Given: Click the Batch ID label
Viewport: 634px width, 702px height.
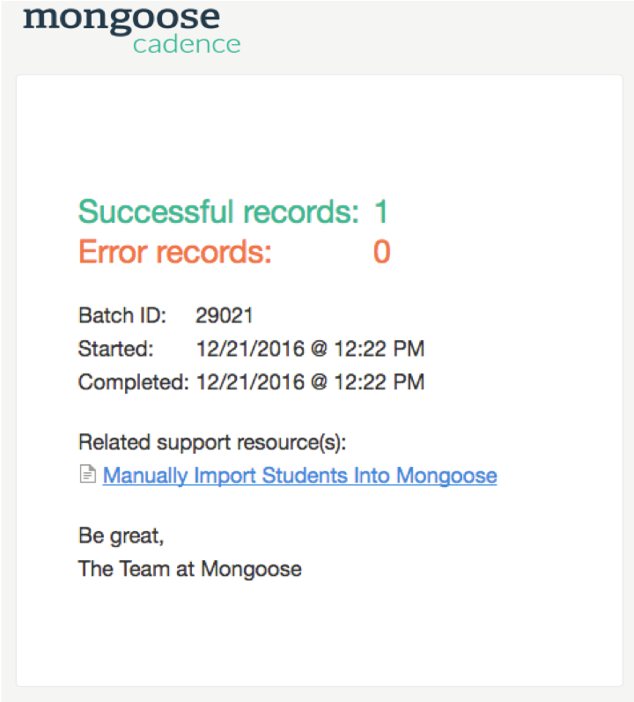Looking at the screenshot, I should 122,315.
